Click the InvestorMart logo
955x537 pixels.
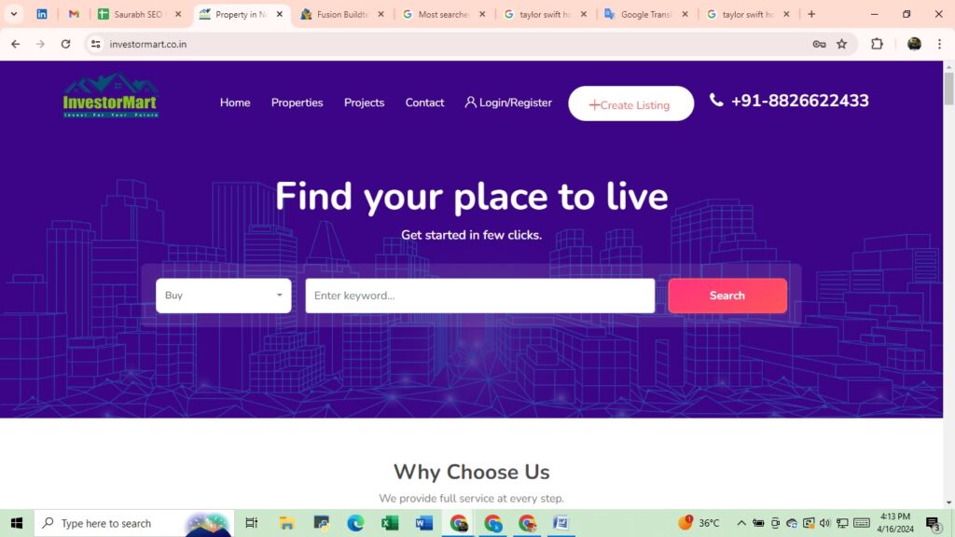[110, 96]
